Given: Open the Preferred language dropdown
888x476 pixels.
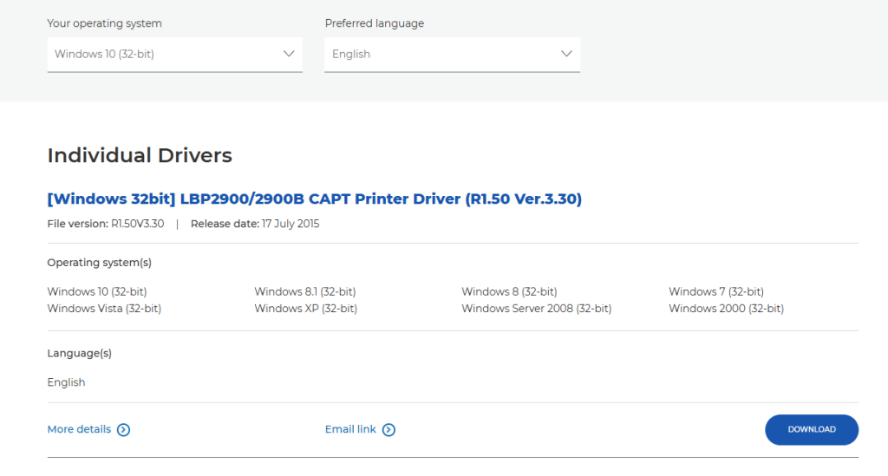Looking at the screenshot, I should pyautogui.click(x=452, y=55).
